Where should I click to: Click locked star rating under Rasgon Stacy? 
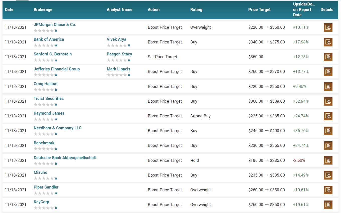pyautogui.click(x=119, y=60)
